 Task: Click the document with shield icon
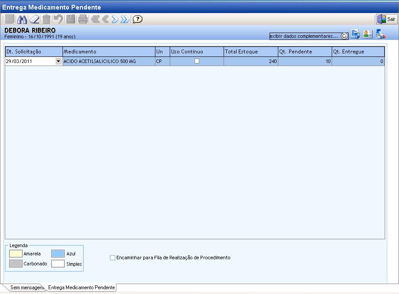click(x=355, y=34)
